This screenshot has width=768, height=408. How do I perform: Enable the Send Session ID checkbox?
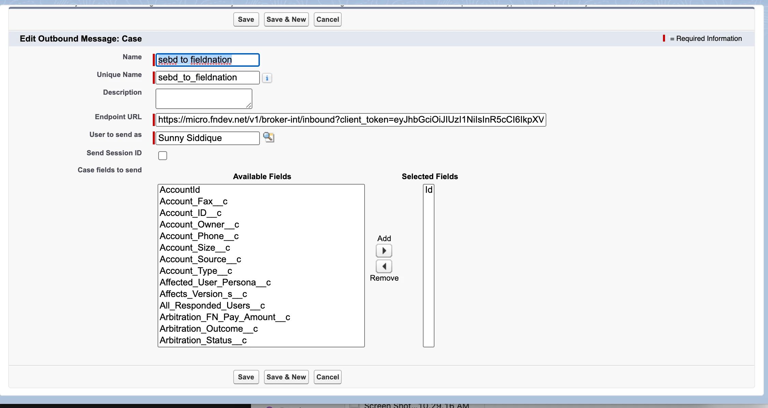163,156
